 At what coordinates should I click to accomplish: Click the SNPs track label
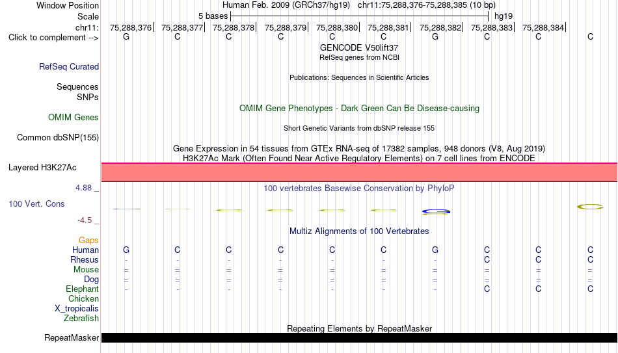(88, 97)
